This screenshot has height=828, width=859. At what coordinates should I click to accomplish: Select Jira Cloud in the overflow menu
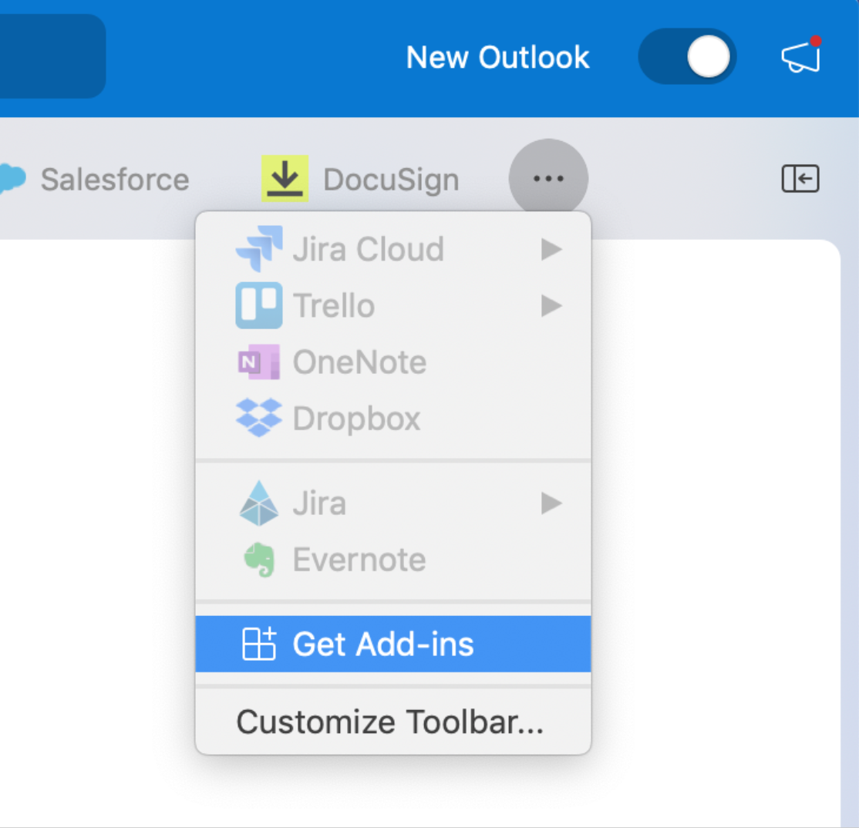[392, 249]
